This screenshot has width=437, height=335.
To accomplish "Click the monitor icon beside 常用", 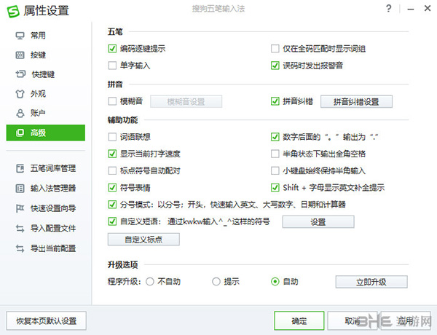I will coord(20,36).
